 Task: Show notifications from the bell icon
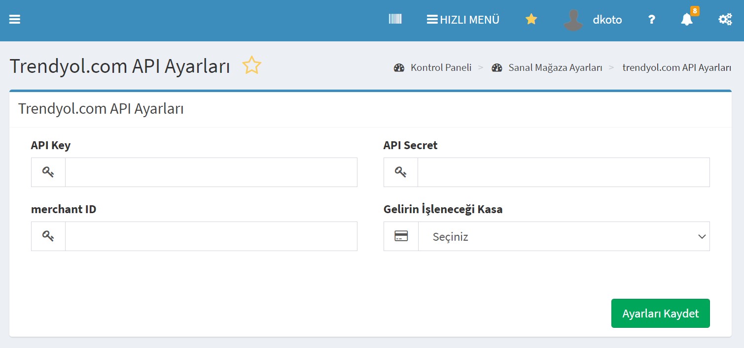tap(686, 20)
